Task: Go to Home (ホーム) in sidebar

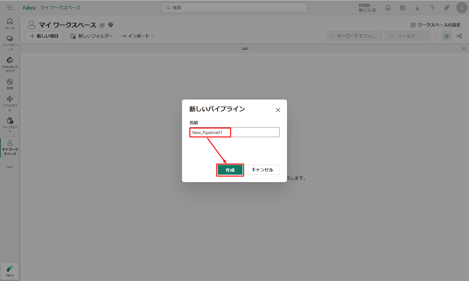Action: [10, 24]
